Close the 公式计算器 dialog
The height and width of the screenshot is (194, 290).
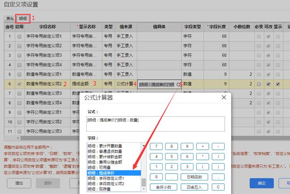pyautogui.click(x=223, y=98)
